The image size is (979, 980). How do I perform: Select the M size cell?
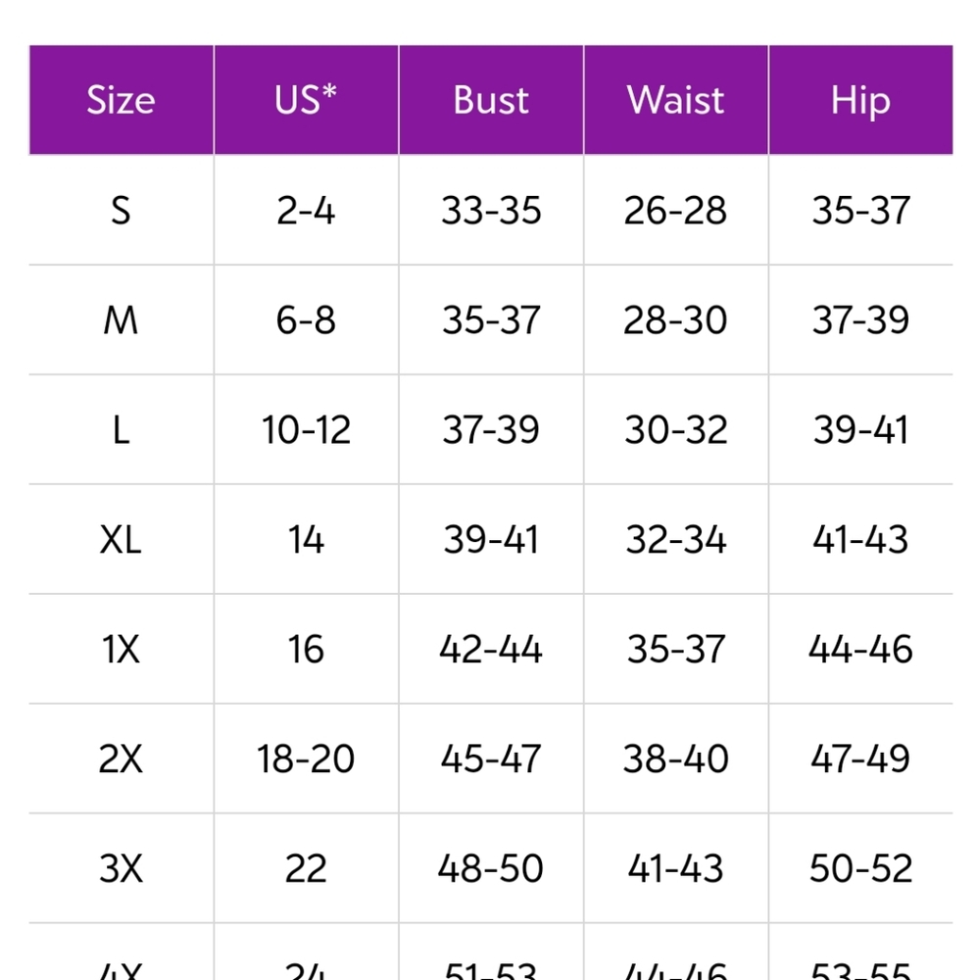[121, 320]
